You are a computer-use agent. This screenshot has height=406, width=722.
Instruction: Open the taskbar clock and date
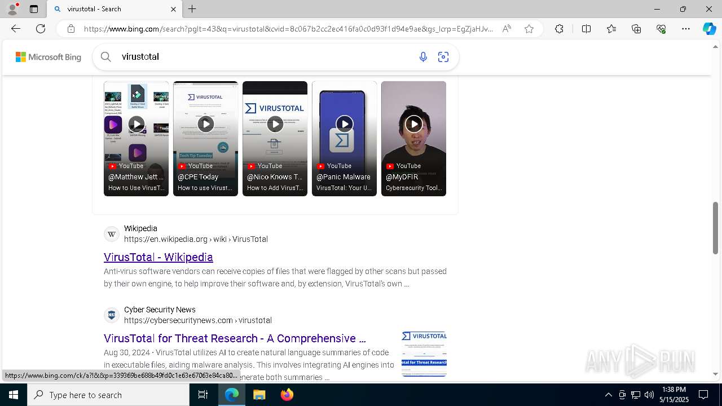(674, 395)
